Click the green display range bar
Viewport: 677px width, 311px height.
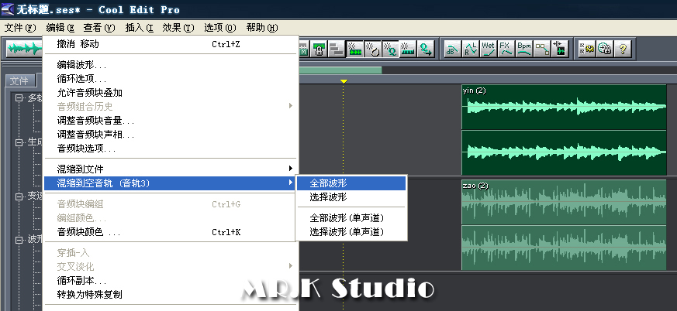click(340, 70)
